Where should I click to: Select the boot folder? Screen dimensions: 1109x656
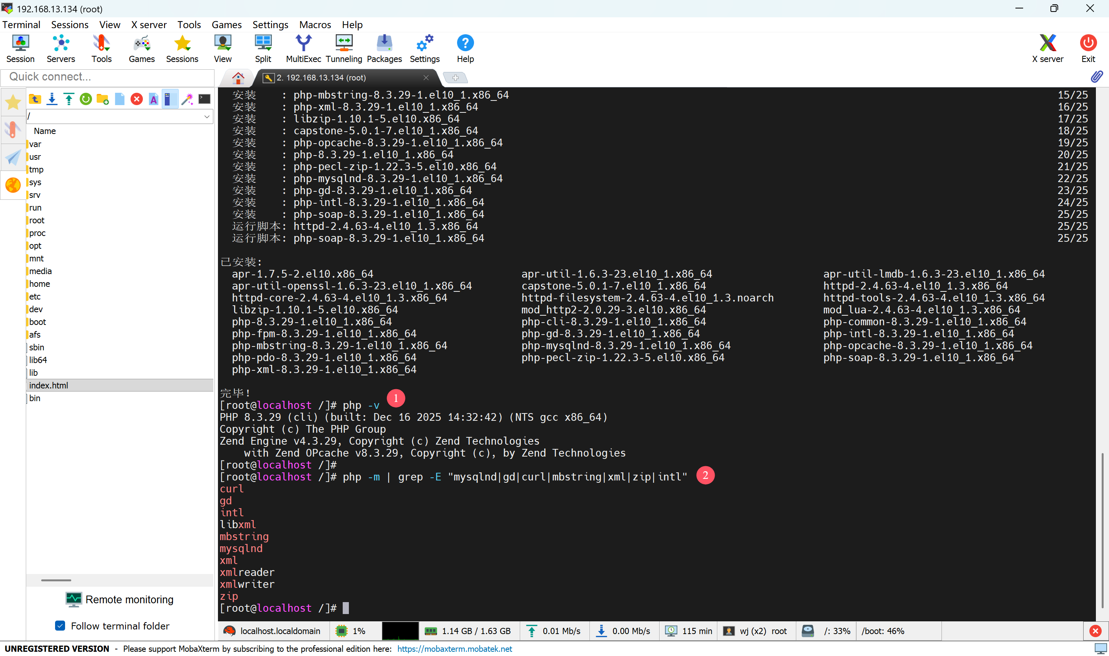click(x=38, y=322)
